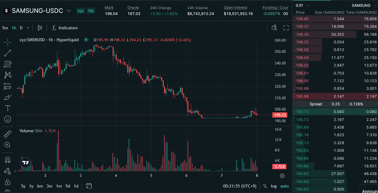Click the Oracle price label
Image resolution: width=378 pixels, height=193 pixels.
(133, 8)
